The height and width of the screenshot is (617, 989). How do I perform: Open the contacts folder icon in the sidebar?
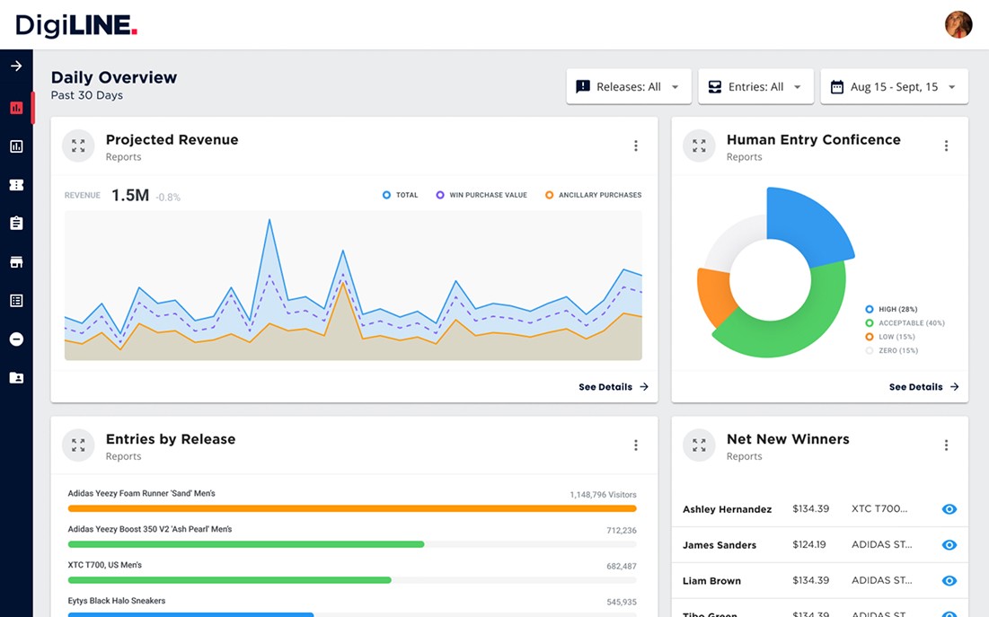(x=16, y=378)
